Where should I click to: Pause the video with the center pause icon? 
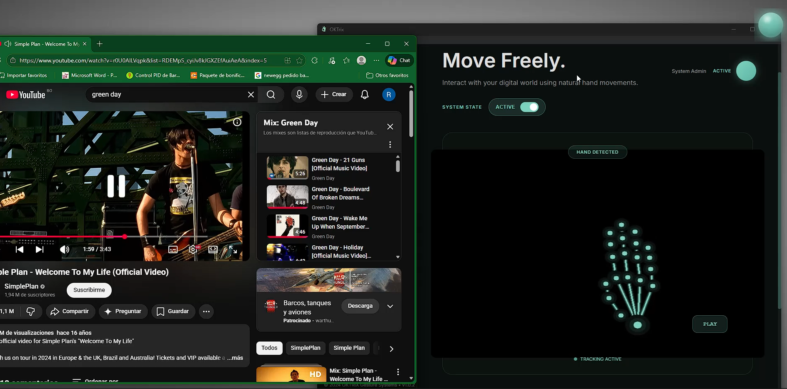[x=116, y=186]
